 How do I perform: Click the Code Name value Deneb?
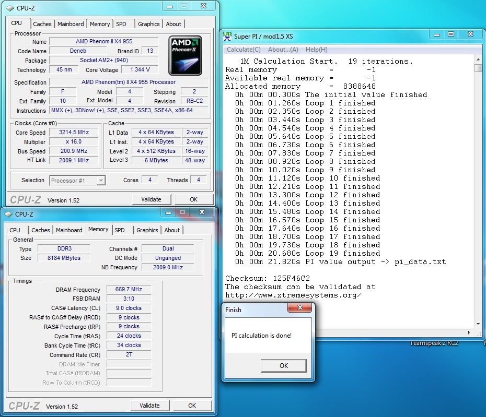[78, 51]
